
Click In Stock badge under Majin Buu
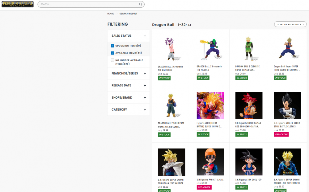point(164,78)
